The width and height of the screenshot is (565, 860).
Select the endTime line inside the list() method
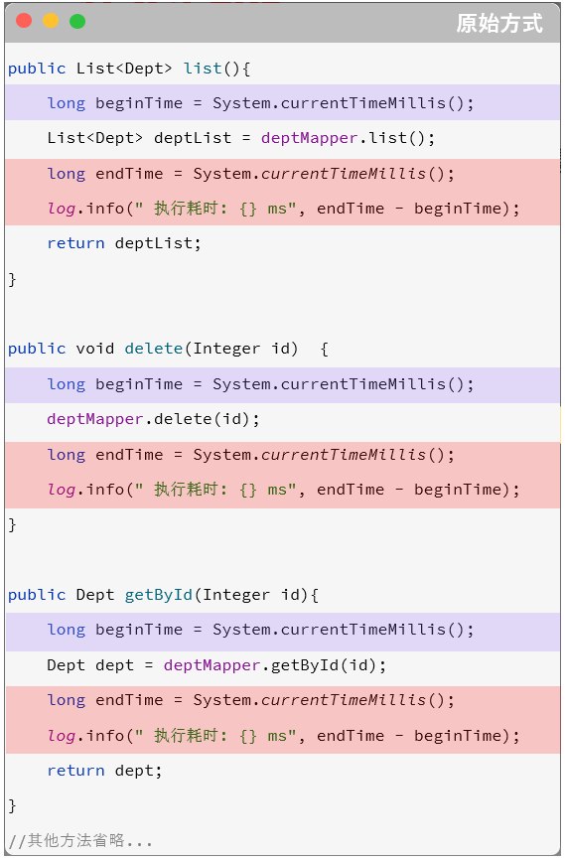pos(250,174)
